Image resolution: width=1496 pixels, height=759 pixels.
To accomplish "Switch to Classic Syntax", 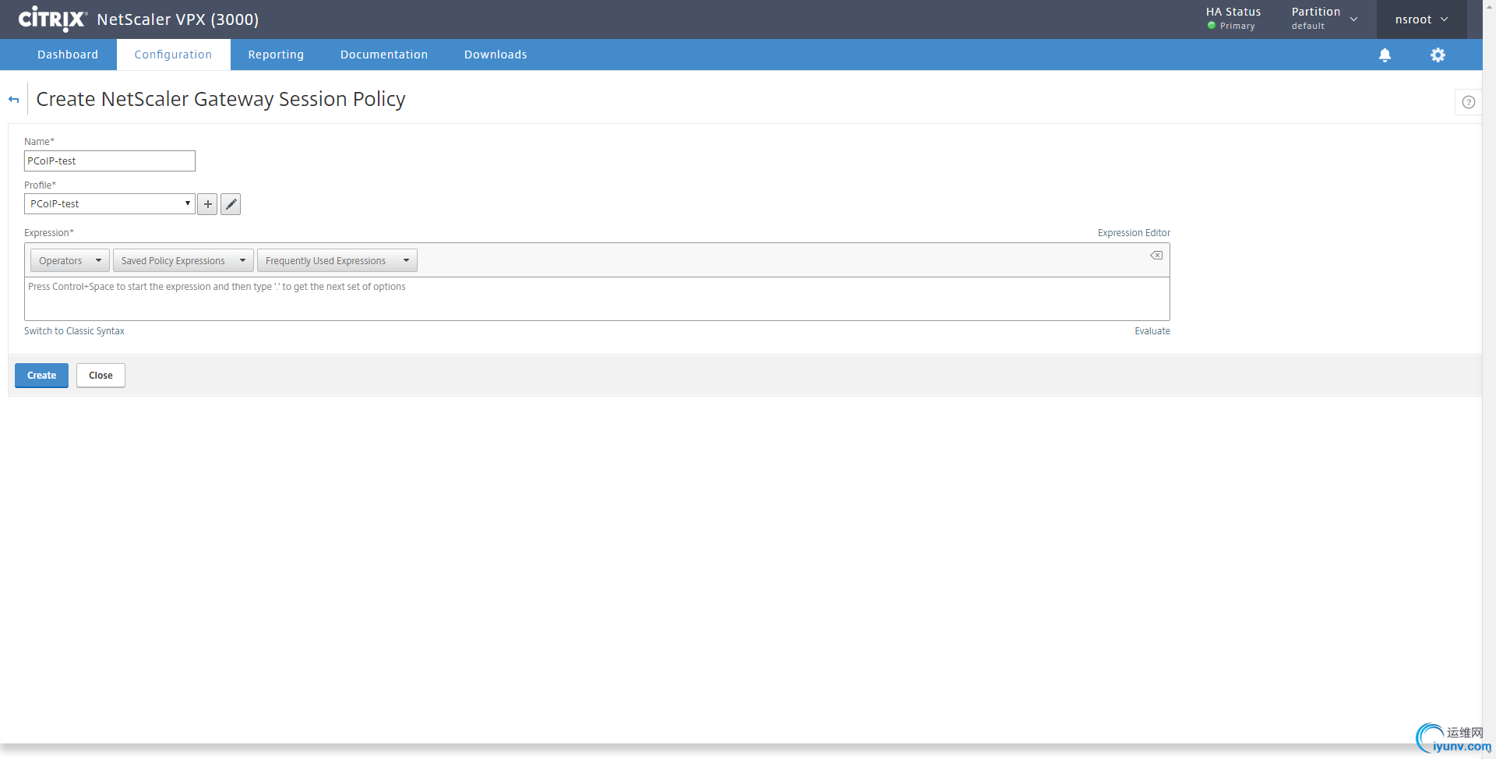I will [74, 331].
